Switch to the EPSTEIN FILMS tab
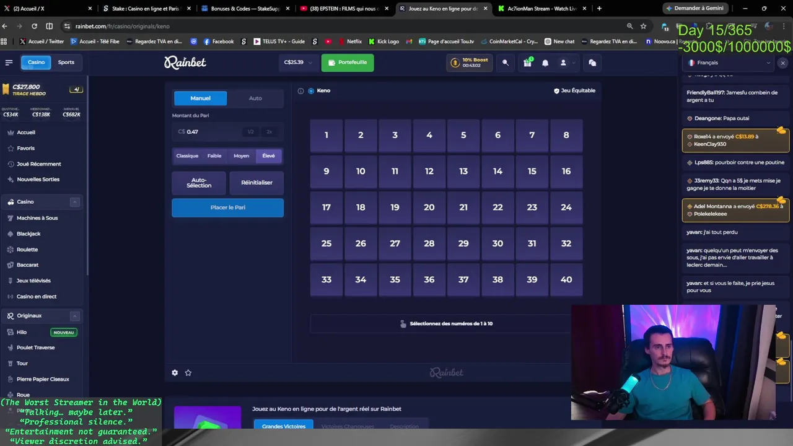The image size is (793, 446). point(343,9)
